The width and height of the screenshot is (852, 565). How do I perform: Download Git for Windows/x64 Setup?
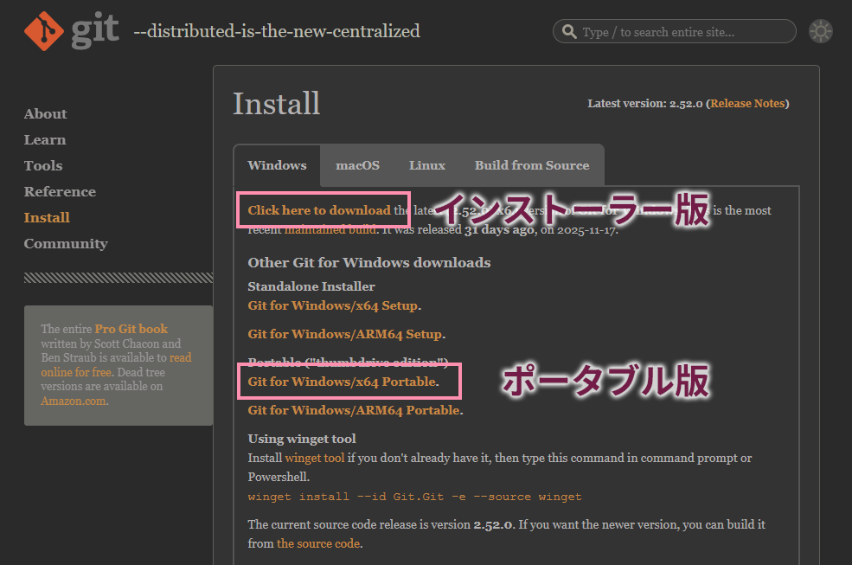333,305
